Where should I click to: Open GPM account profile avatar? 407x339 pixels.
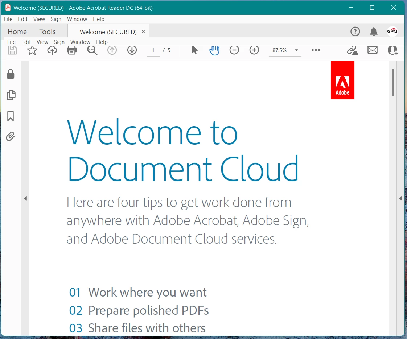[x=392, y=32]
